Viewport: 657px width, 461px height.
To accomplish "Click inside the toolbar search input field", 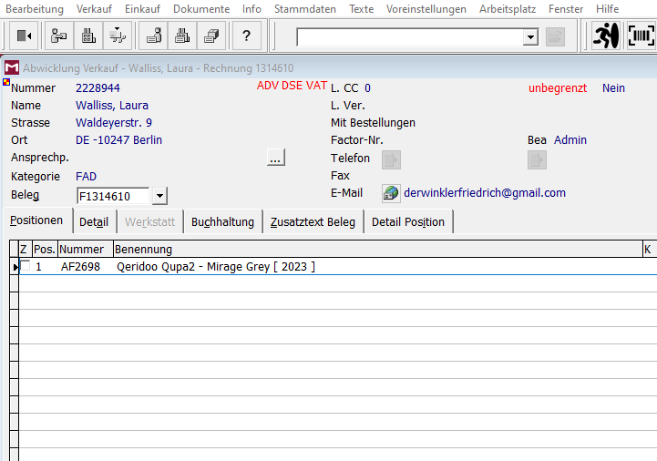I will [410, 37].
